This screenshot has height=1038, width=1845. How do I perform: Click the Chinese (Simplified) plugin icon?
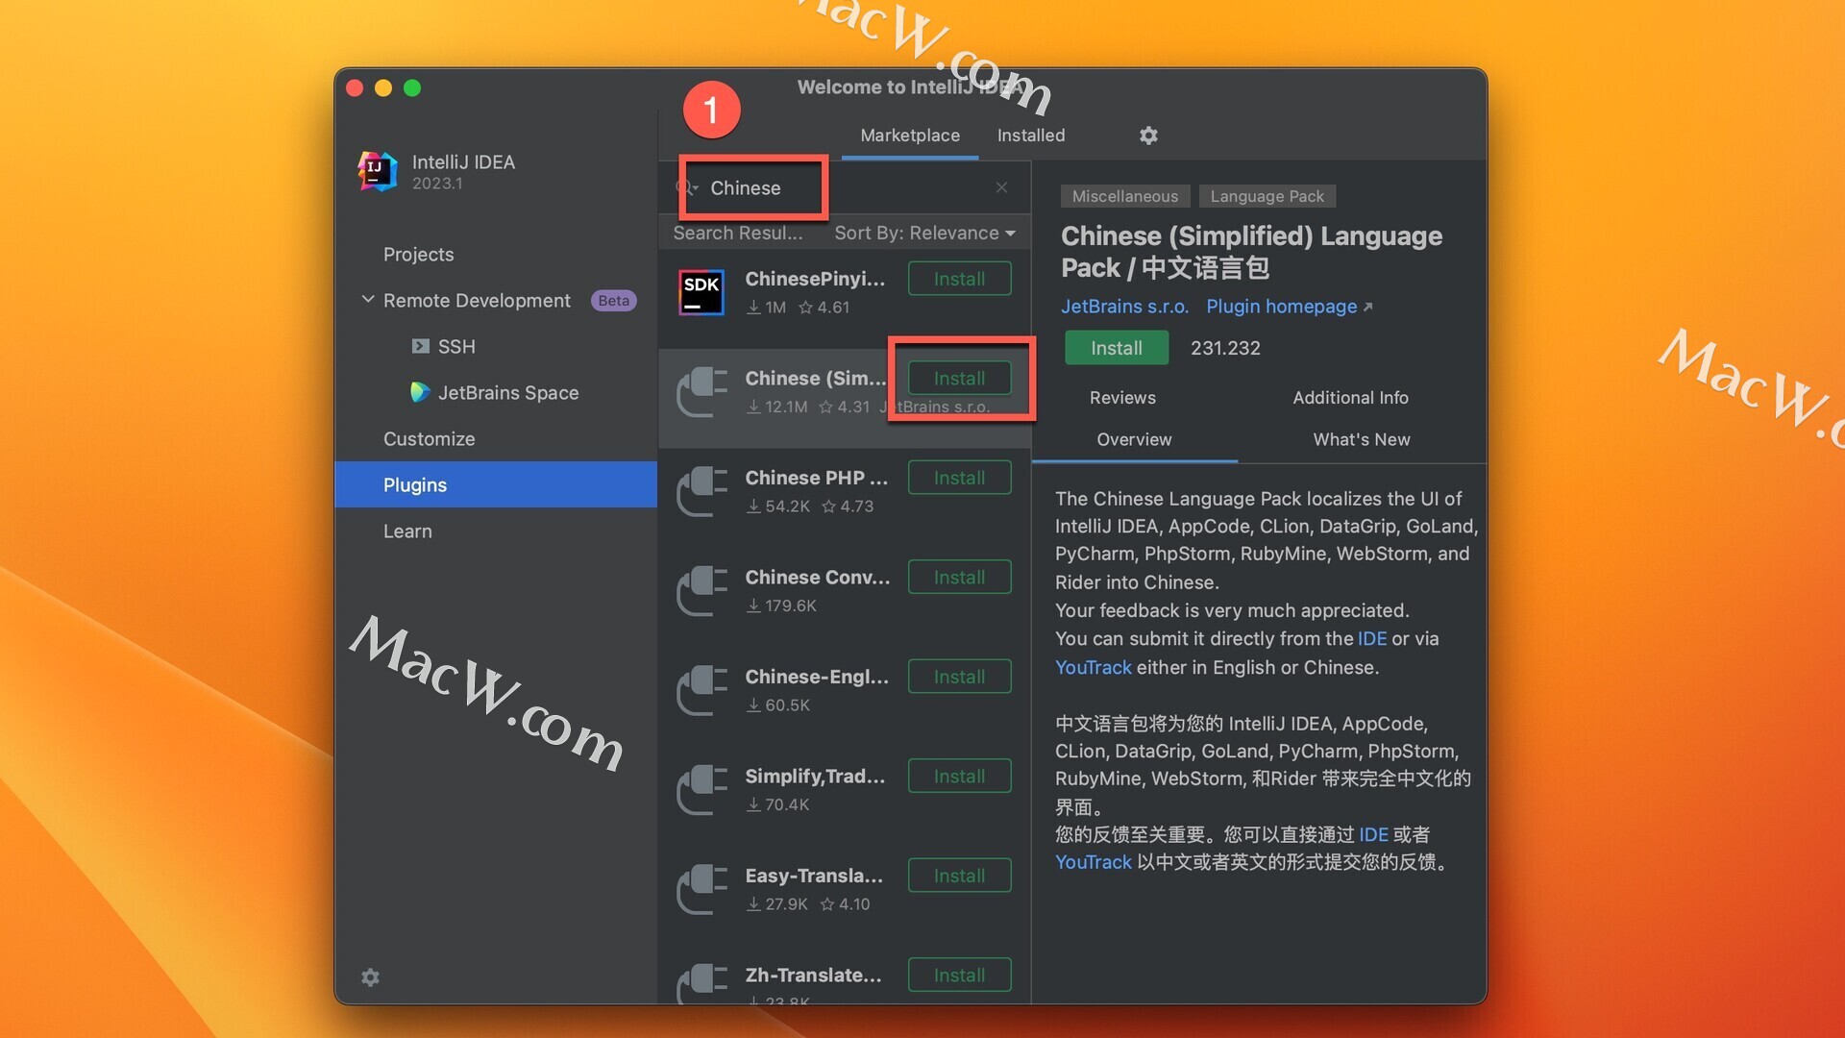point(701,392)
